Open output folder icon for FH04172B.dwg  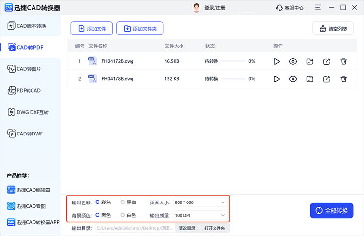(310, 62)
